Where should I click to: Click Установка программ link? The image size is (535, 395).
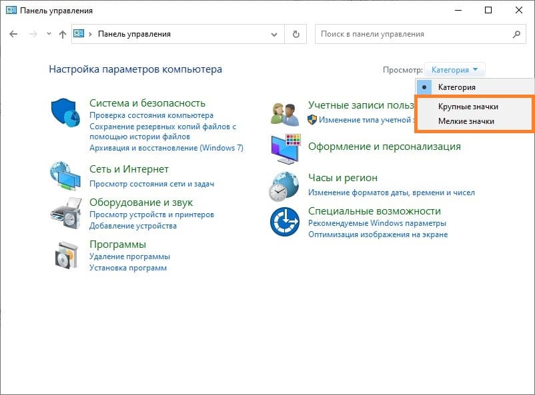tap(128, 268)
